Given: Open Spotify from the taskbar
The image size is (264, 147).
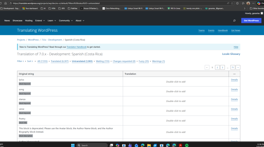Looking at the screenshot, I should coord(187,145).
